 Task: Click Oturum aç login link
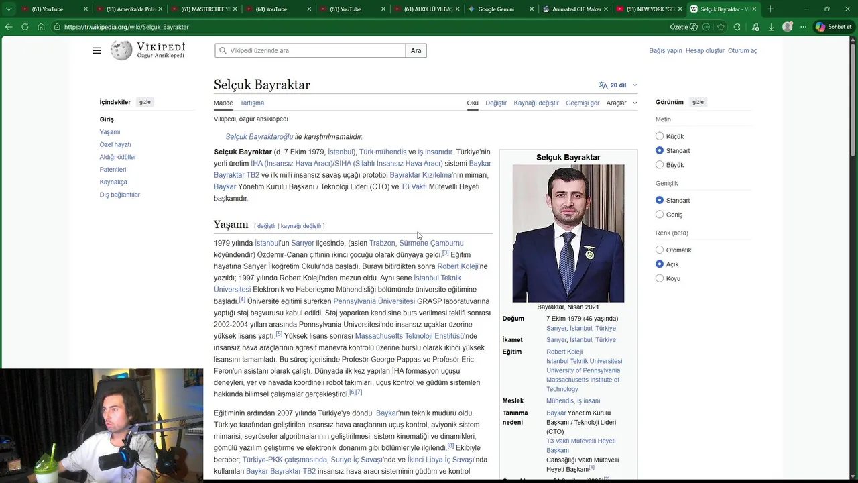pos(743,50)
